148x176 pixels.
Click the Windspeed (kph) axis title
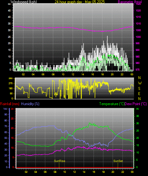[x=24, y=2]
